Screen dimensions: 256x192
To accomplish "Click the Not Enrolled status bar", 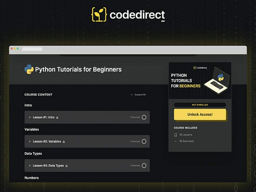I will [200, 105].
